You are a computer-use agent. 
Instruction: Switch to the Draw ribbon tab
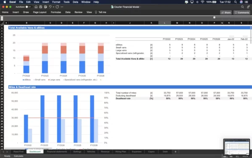point(26,12)
